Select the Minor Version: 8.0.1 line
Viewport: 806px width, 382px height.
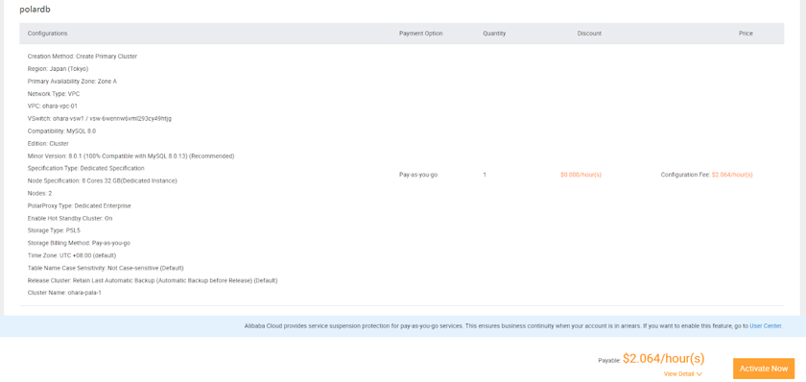pyautogui.click(x=131, y=155)
